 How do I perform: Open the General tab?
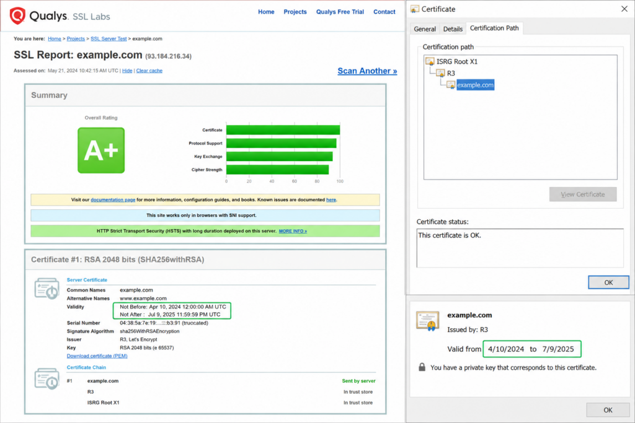click(425, 28)
